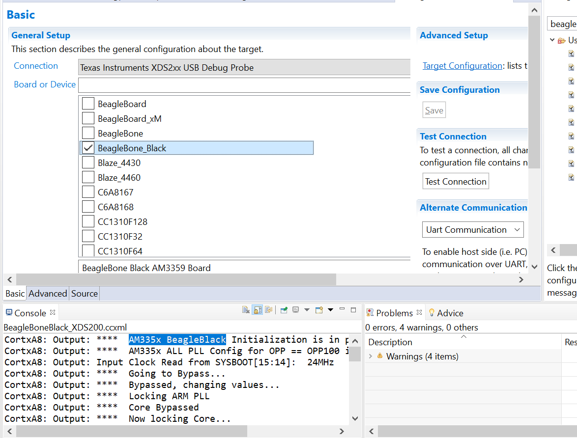The width and height of the screenshot is (577, 438).
Task: Click the console vertical scrollbar thumb
Action: pos(355,354)
